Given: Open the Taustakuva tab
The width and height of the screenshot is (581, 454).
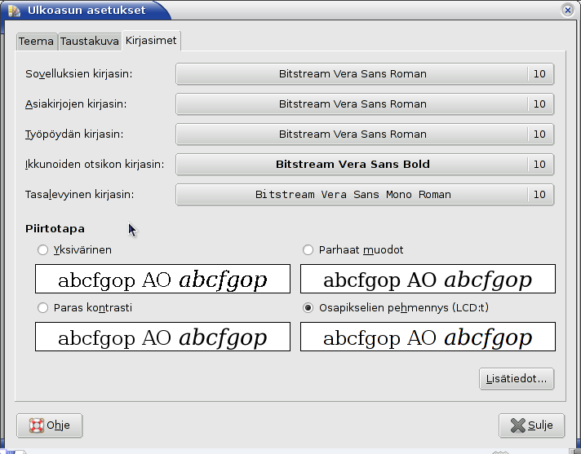Looking at the screenshot, I should (89, 41).
